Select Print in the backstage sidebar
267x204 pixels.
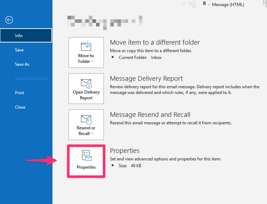pyautogui.click(x=19, y=93)
